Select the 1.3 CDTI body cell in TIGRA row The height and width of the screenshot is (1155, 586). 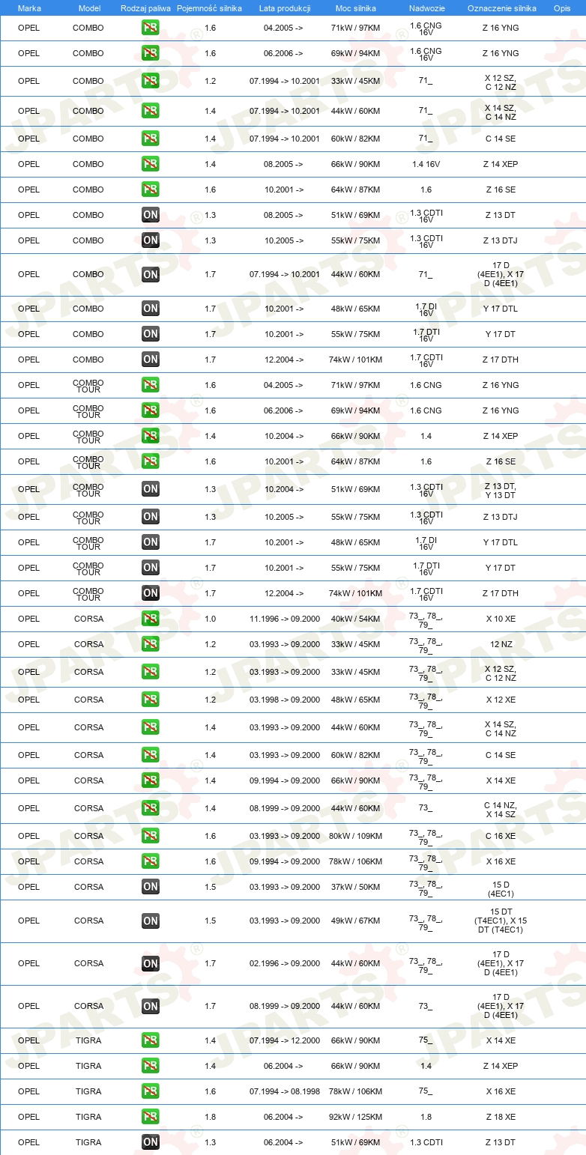click(426, 1142)
